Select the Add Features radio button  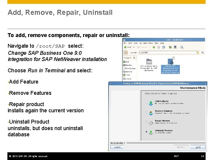(x=146, y=102)
